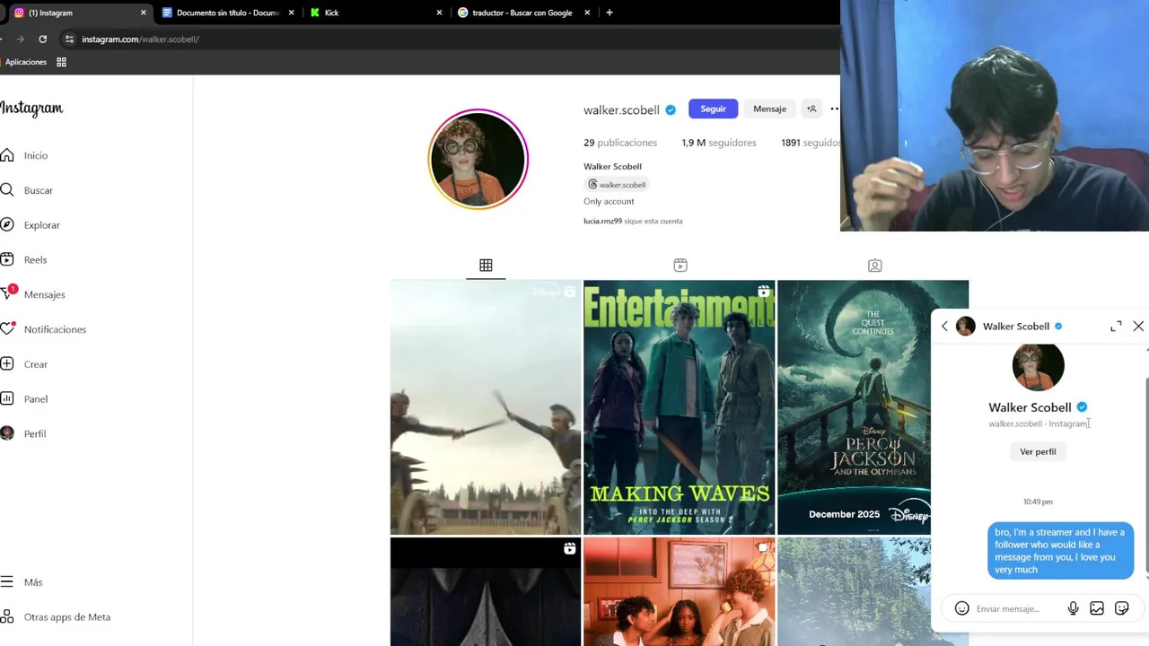Click the voice message microphone icon

click(x=1073, y=608)
